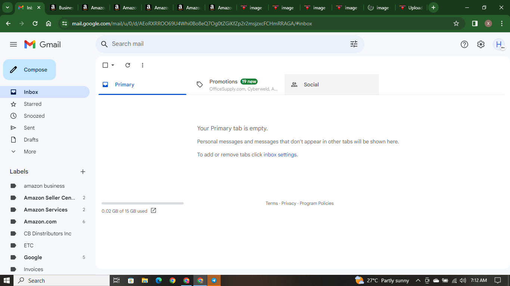Open Amazon Services label
Image resolution: width=510 pixels, height=286 pixels.
[x=45, y=210]
